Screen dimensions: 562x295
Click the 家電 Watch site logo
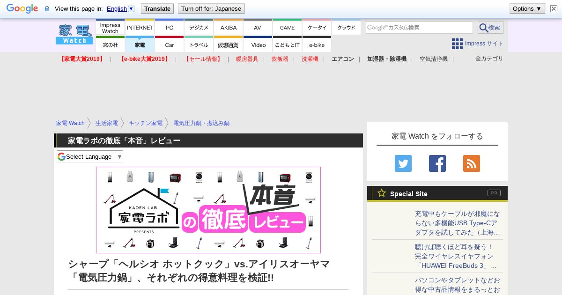pyautogui.click(x=74, y=35)
